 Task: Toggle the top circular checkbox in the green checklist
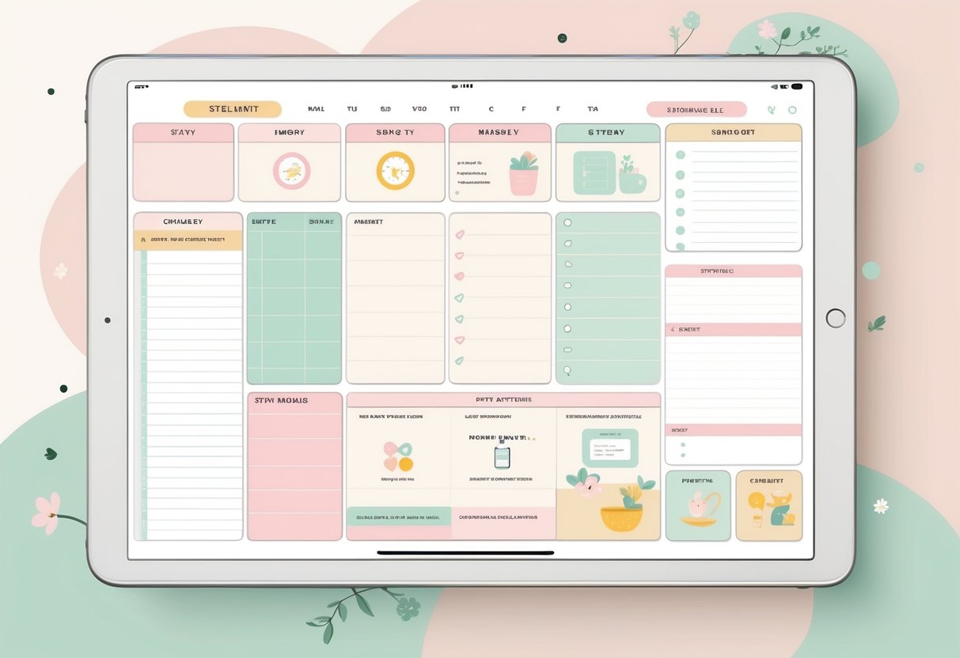coord(567,224)
